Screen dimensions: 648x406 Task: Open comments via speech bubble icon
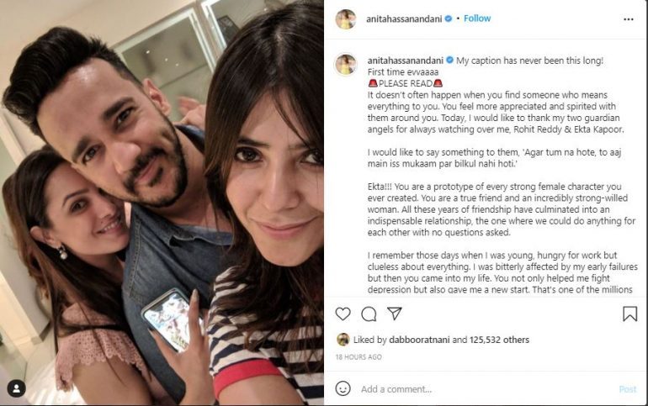click(369, 314)
